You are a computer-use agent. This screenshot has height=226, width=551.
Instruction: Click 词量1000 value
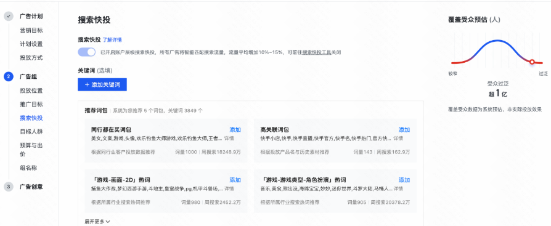(x=186, y=152)
